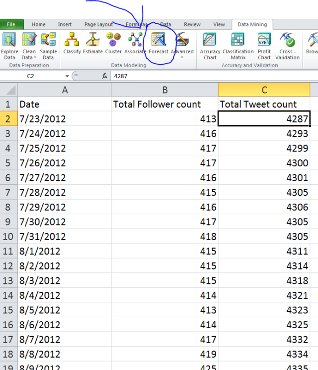The image size is (318, 370).
Task: Open the Profit Chart tool
Action: coord(264,46)
